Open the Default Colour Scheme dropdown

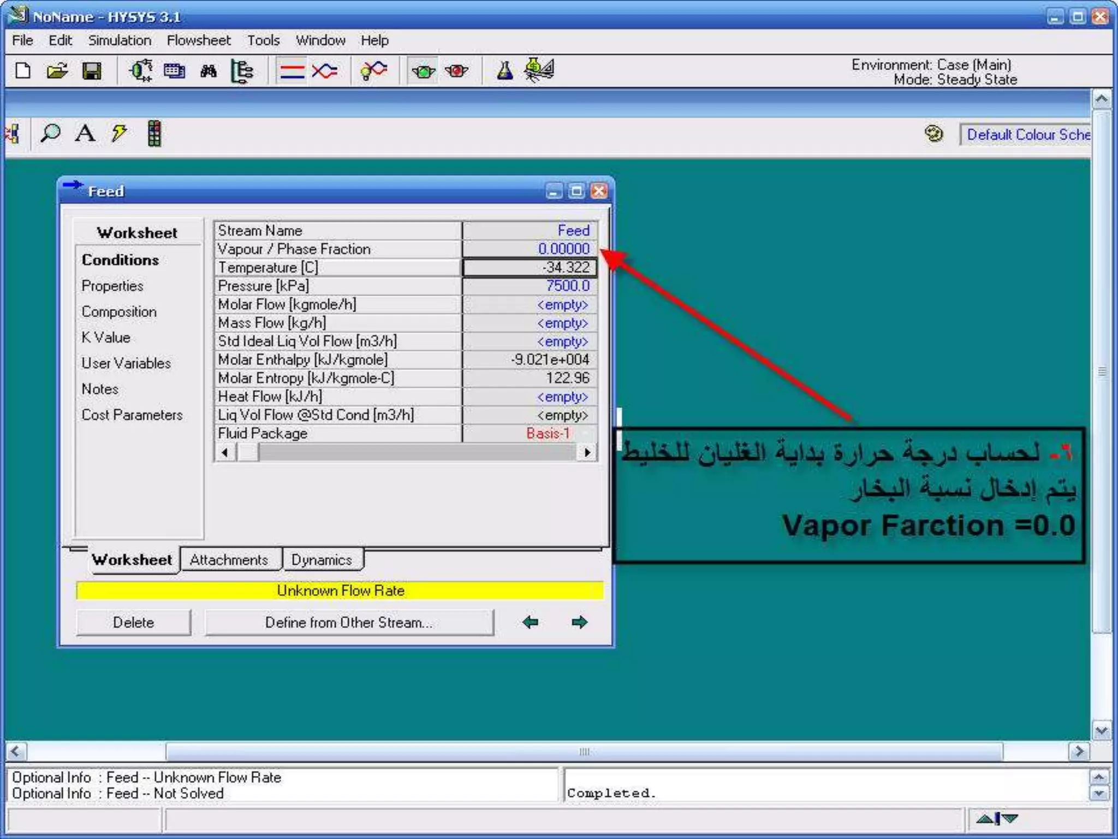pos(1027,135)
